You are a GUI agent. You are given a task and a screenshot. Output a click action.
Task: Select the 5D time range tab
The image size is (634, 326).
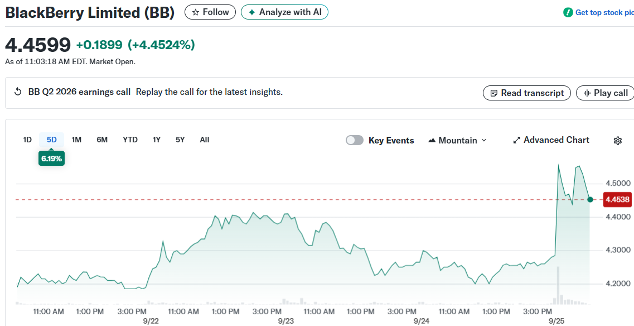tap(51, 140)
